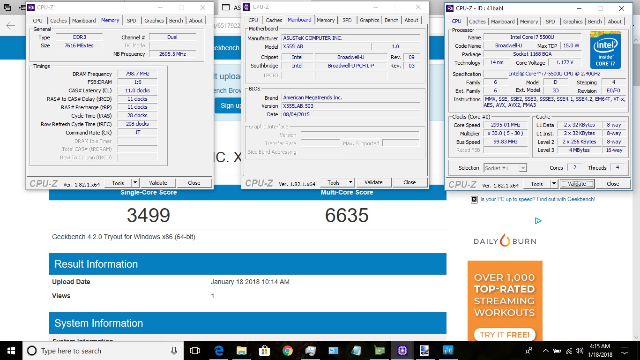The width and height of the screenshot is (640, 360).
Task: Open the Socket #1 selection combo box
Action: click(505, 168)
